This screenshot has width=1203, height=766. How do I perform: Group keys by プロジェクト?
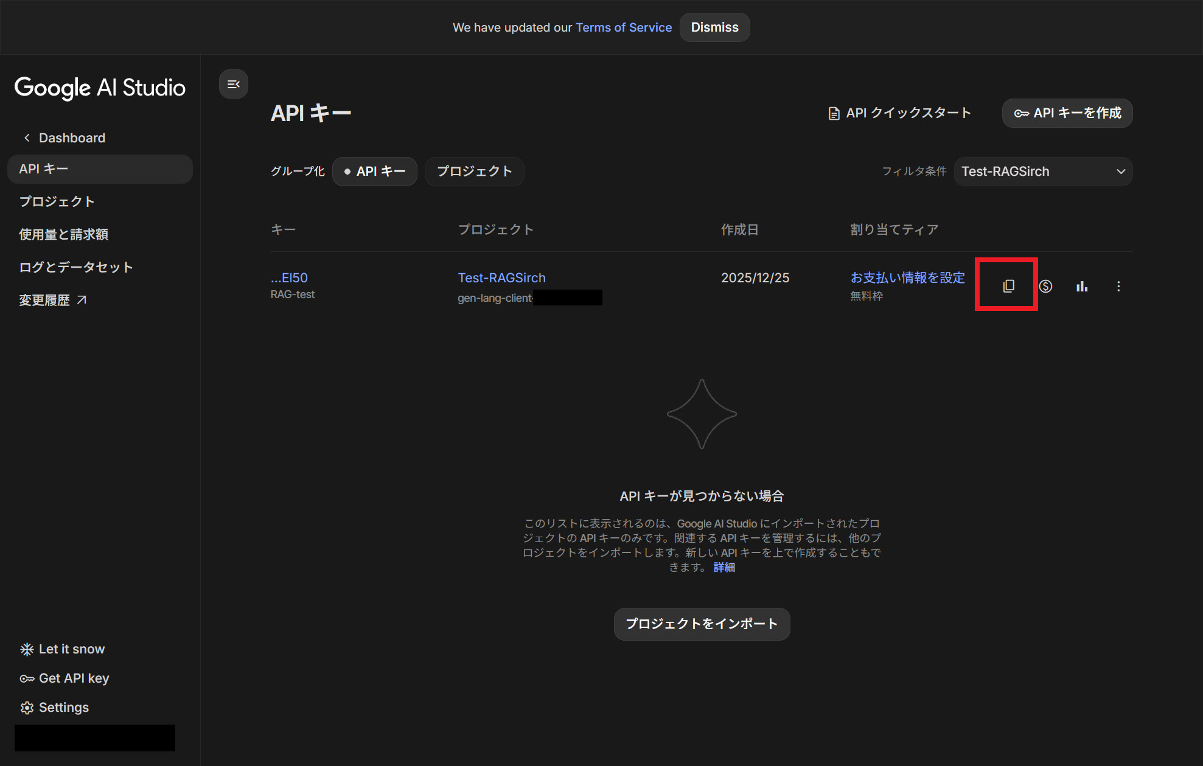point(474,172)
